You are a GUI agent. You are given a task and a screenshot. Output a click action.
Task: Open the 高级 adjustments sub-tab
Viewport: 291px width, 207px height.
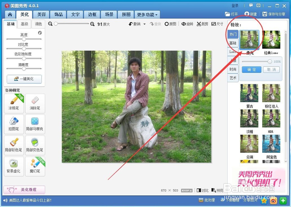coord(24,24)
